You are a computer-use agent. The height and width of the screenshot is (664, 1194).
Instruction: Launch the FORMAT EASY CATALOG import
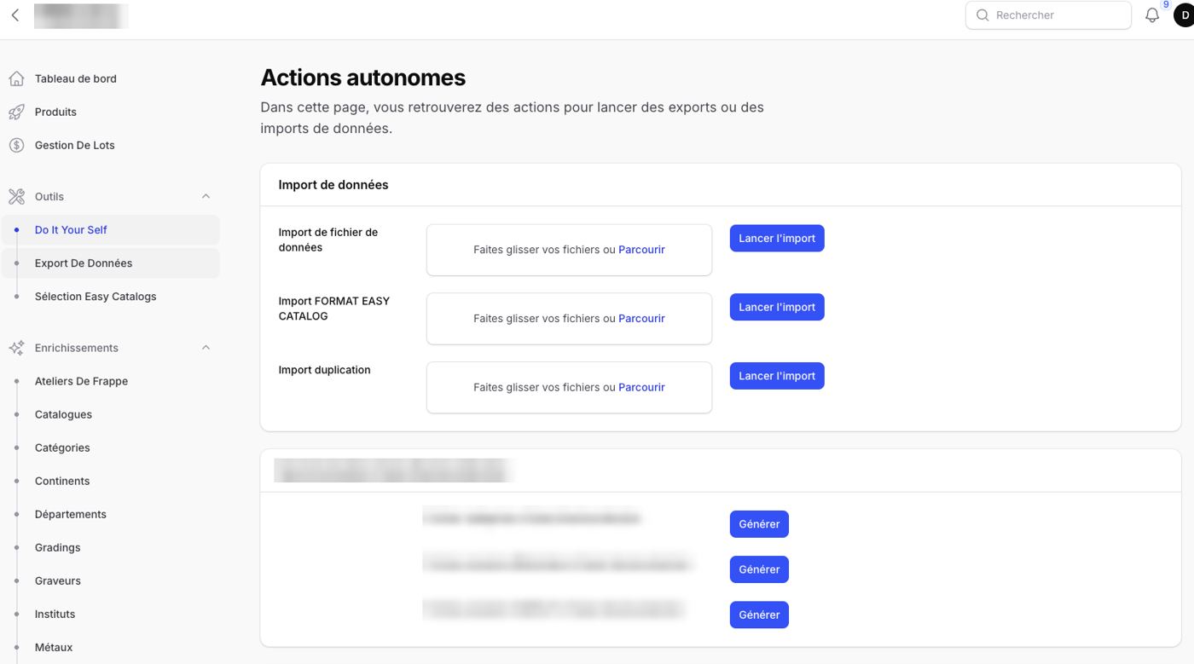pos(777,307)
